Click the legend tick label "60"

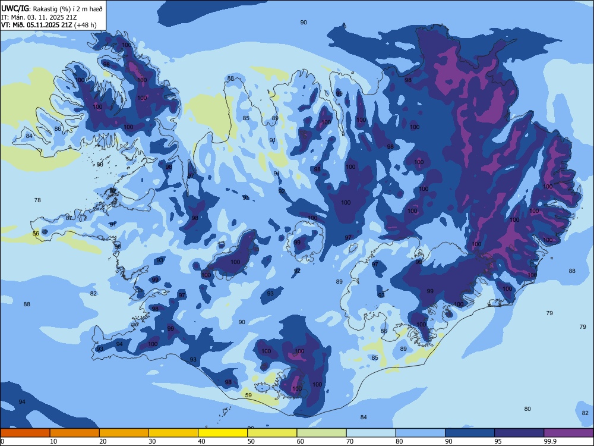[x=301, y=441]
